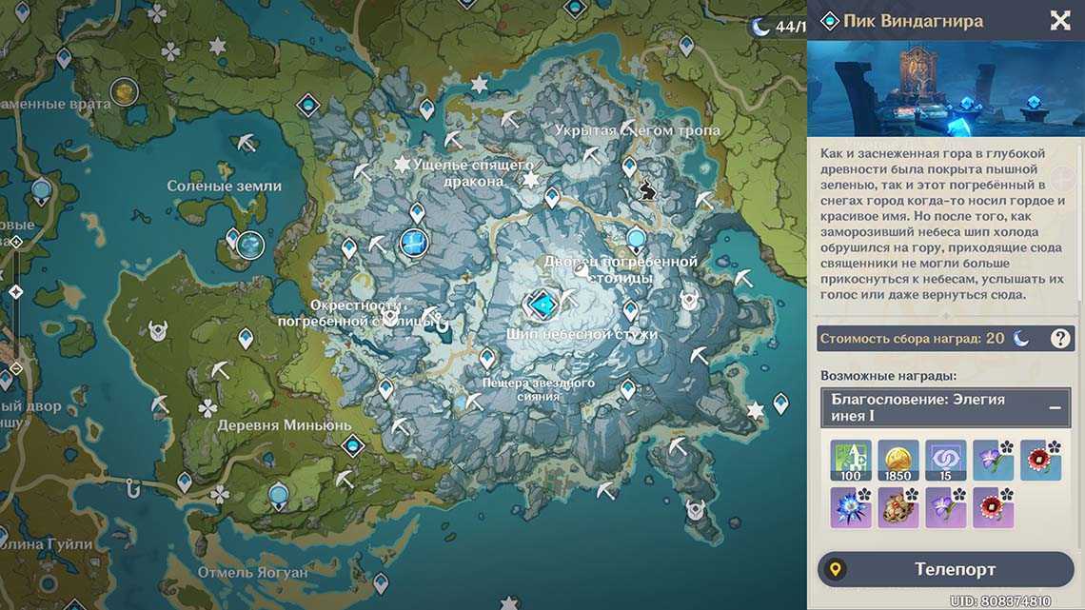
Task: Click the glowing round marker below Солёные земли
Action: (x=249, y=246)
